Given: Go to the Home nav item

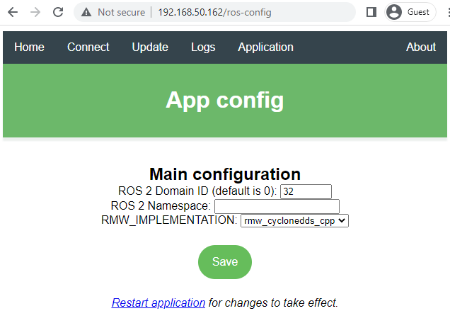Looking at the screenshot, I should [29, 47].
